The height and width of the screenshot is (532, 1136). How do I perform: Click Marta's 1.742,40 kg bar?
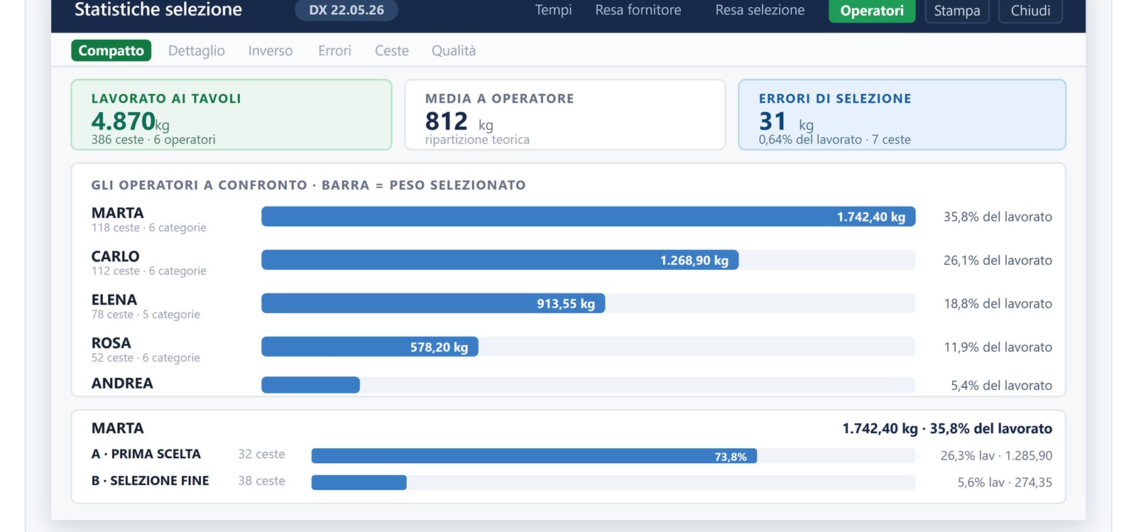tap(589, 217)
